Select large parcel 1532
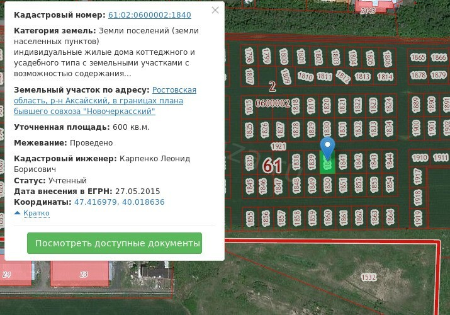Screen dimensions: 450x315 point(368,277)
